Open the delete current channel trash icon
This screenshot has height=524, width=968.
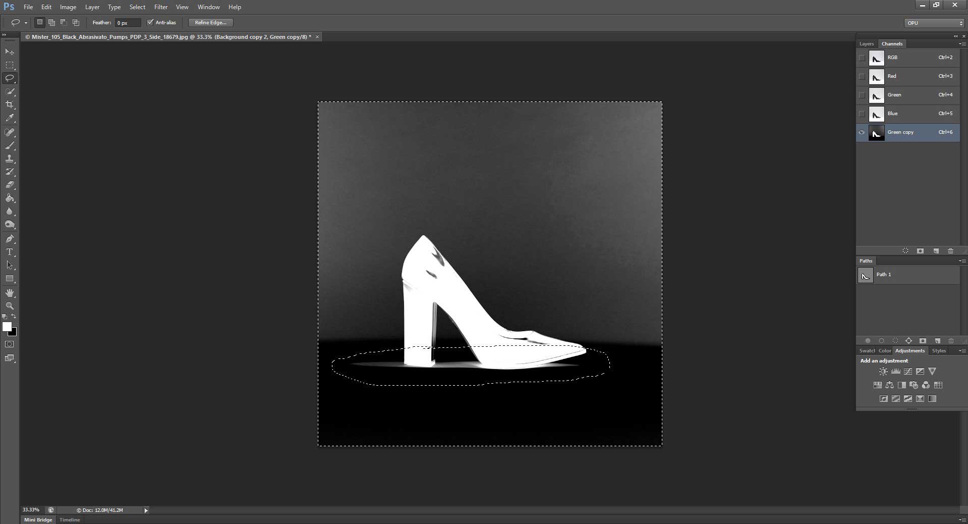coord(950,251)
